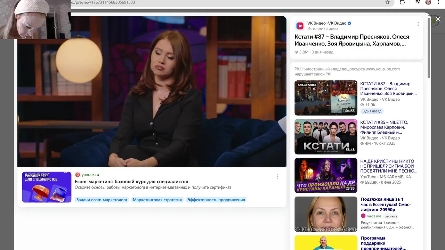Viewport: 445px width, 250px height.
Task: Select the Маркетинговая стратегия tag
Action: click(x=157, y=200)
